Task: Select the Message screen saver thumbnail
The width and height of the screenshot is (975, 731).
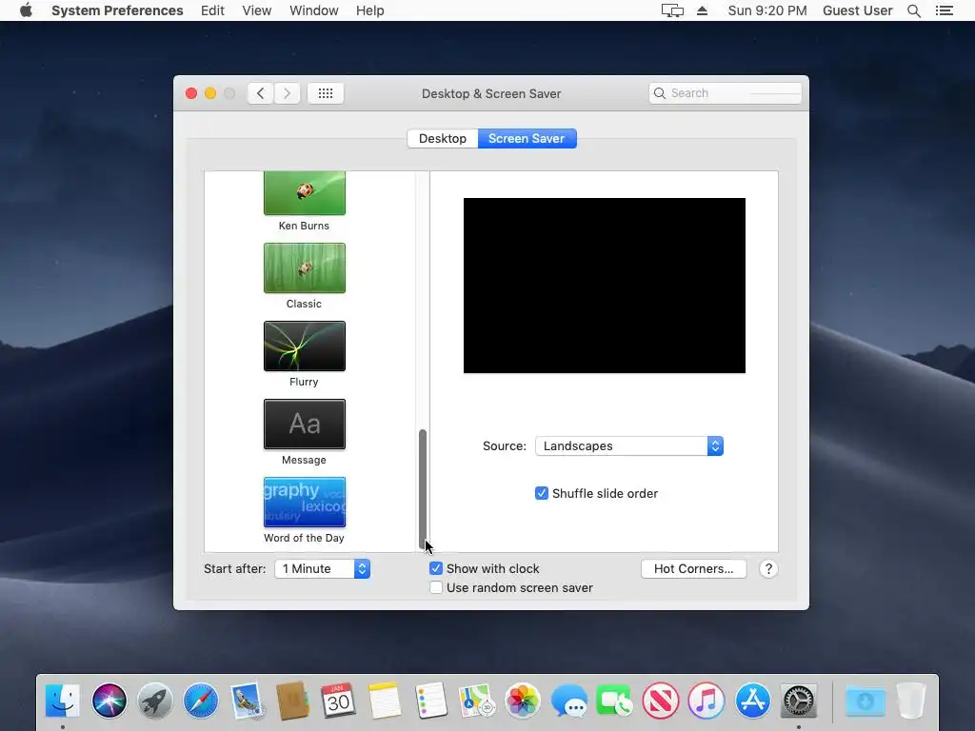Action: coord(304,424)
